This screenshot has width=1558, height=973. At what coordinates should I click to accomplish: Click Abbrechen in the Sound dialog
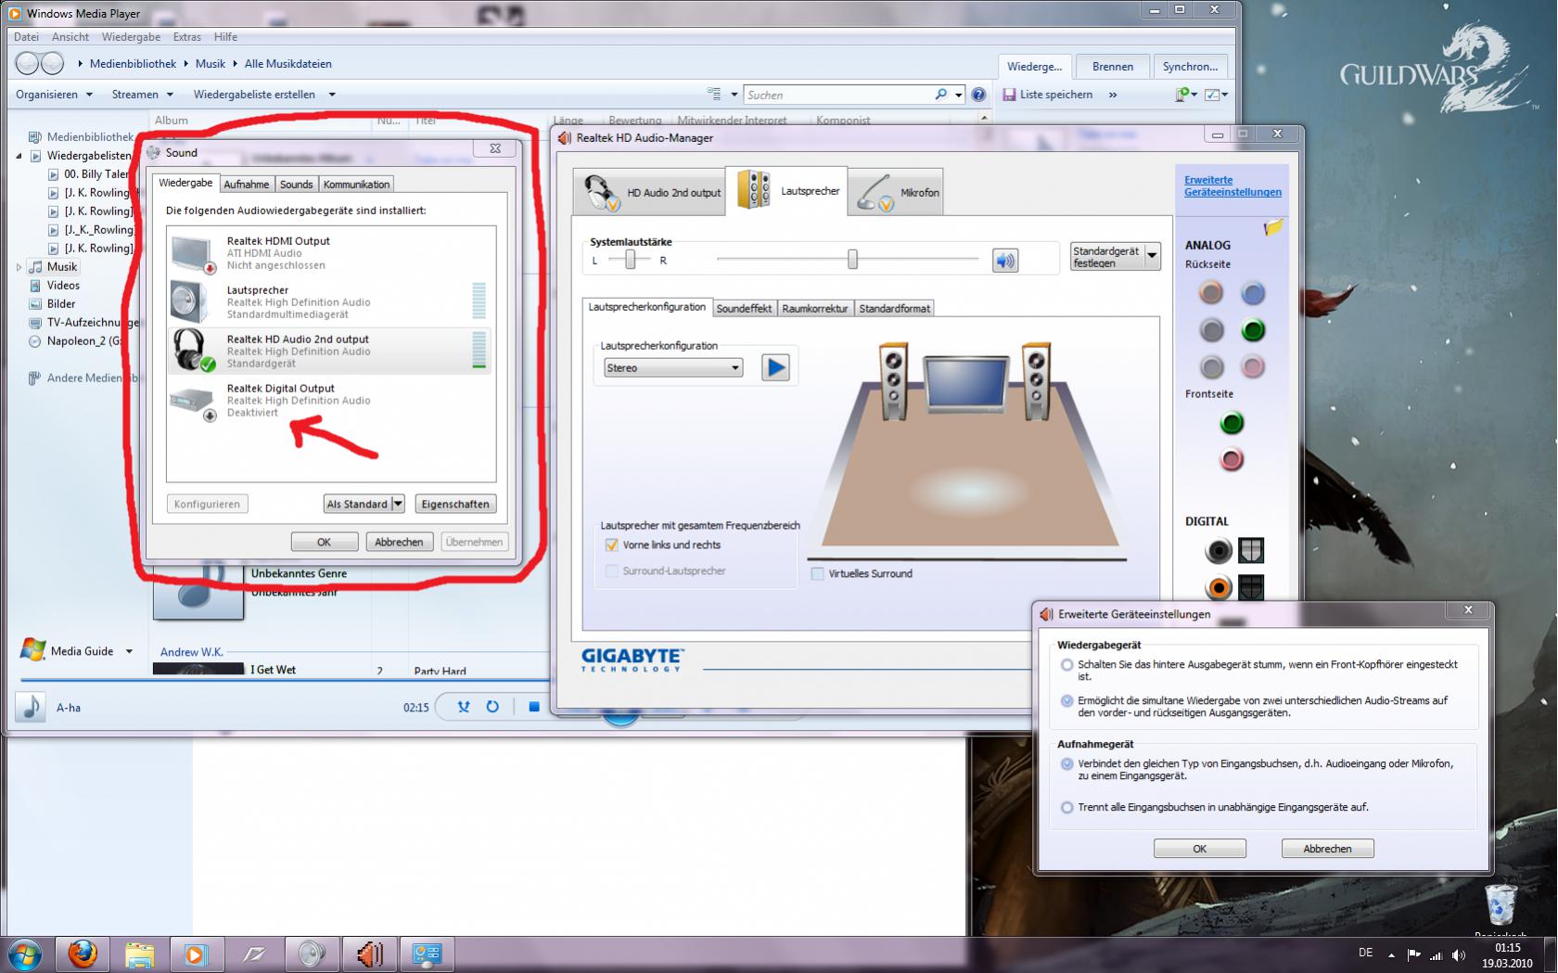click(399, 542)
